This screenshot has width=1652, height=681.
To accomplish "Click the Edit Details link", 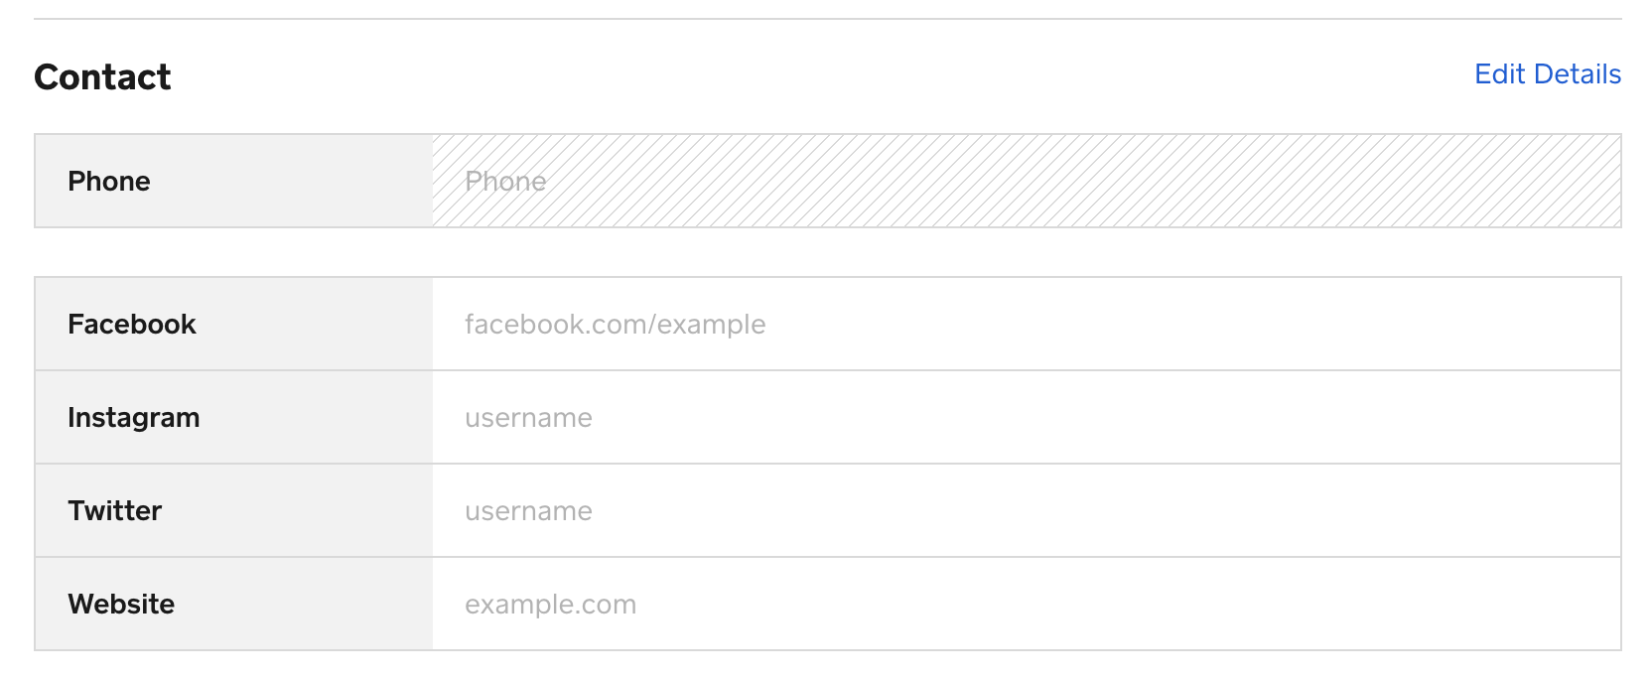I will pyautogui.click(x=1547, y=74).
